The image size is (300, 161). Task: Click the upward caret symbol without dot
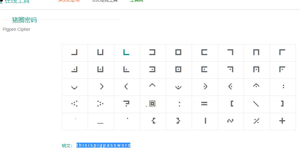coord(152,86)
